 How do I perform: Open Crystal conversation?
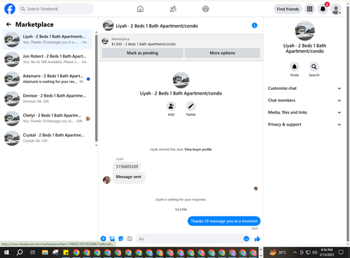[47, 138]
